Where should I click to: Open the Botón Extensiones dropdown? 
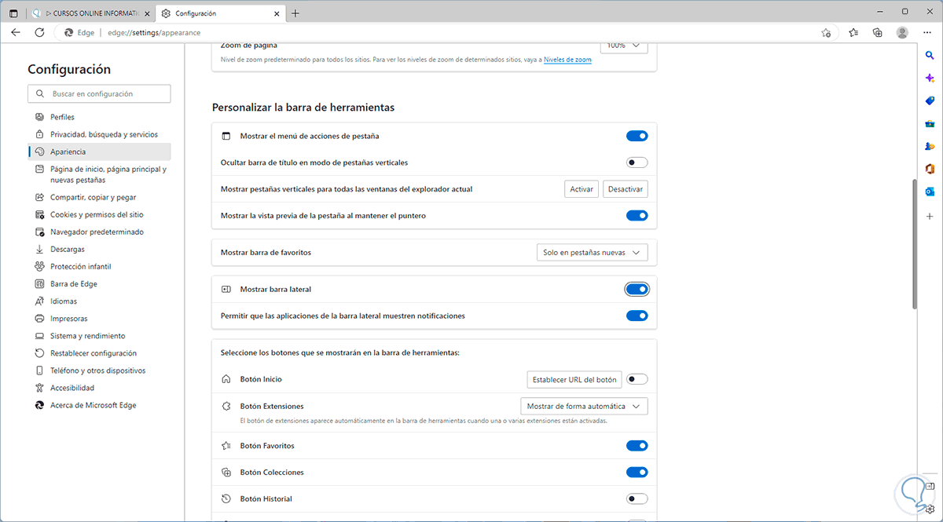(584, 407)
